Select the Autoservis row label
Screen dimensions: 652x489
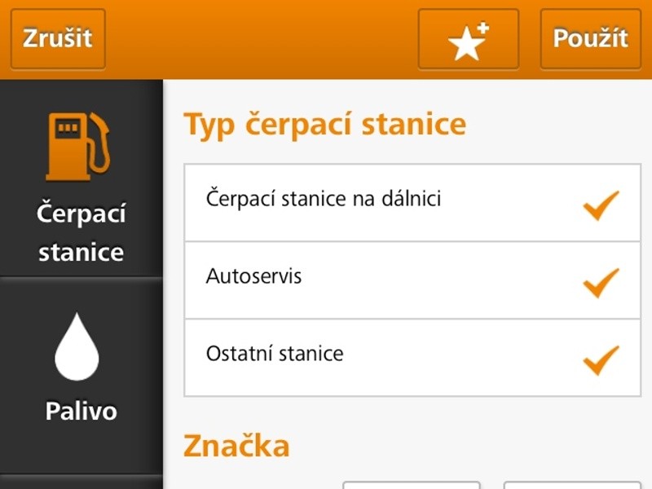point(254,276)
